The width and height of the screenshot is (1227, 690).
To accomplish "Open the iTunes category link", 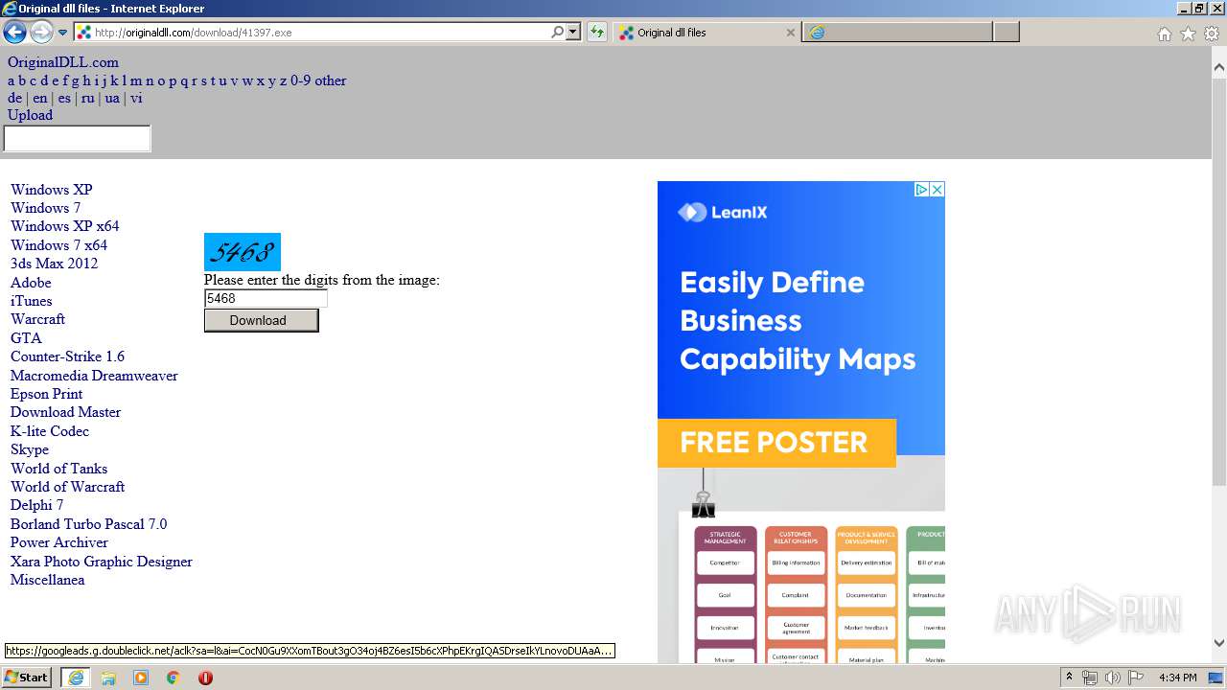I will point(32,301).
